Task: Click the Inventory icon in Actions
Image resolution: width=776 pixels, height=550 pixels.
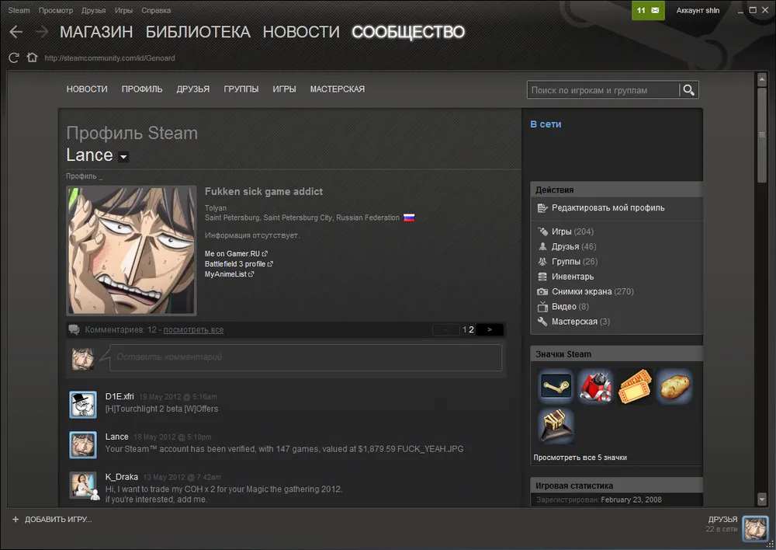Action: [x=542, y=277]
